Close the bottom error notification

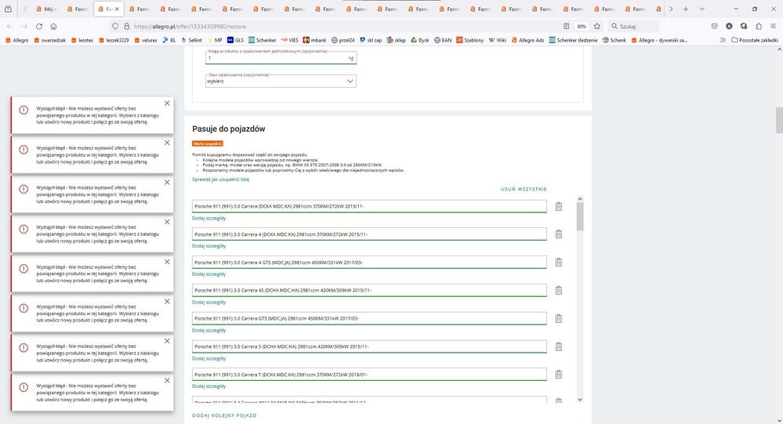167,380
